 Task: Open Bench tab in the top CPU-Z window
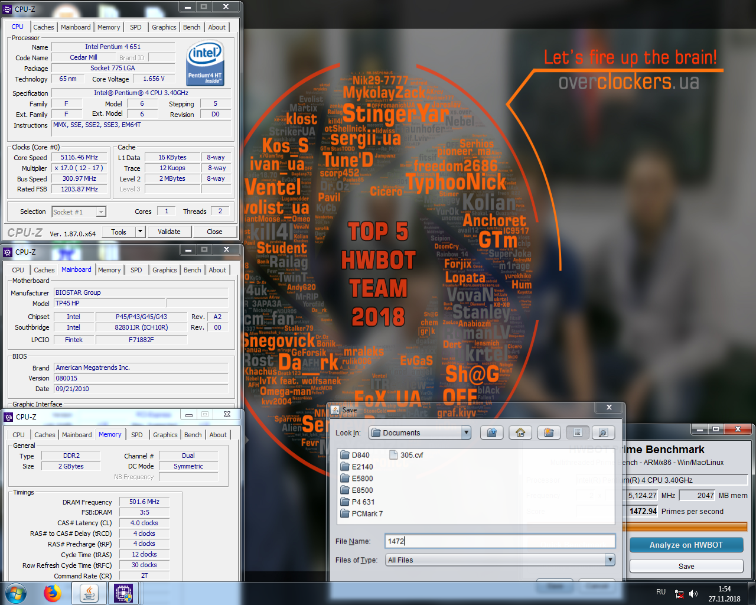coord(191,27)
